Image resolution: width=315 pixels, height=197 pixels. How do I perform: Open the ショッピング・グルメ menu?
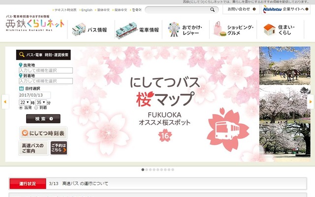pos(233,30)
